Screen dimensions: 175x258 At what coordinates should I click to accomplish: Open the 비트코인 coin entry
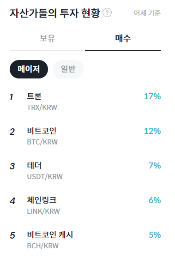85,136
